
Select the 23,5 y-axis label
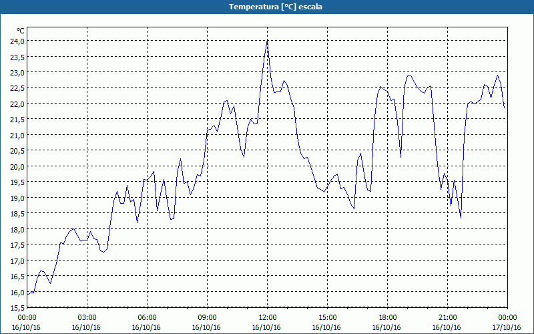(17, 57)
